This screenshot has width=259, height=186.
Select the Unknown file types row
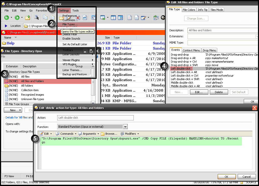(47, 99)
